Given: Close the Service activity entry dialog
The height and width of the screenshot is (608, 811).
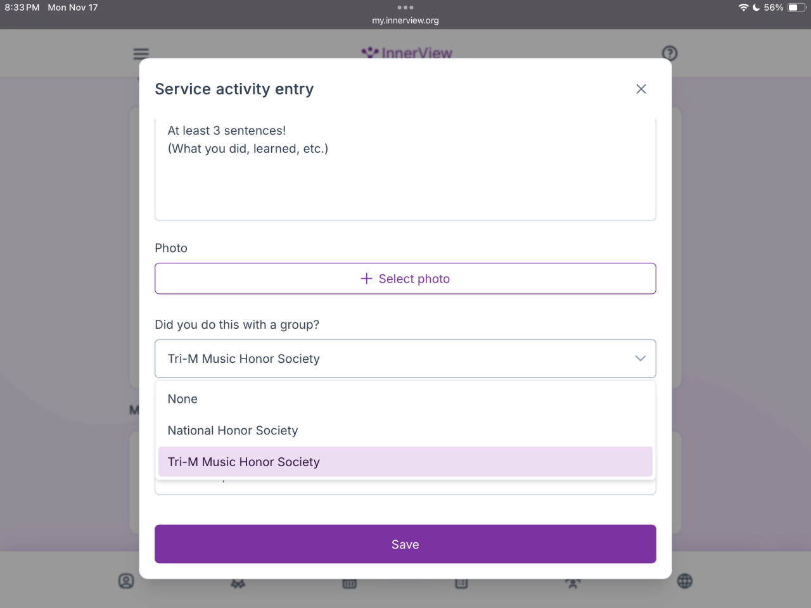Looking at the screenshot, I should pyautogui.click(x=641, y=89).
